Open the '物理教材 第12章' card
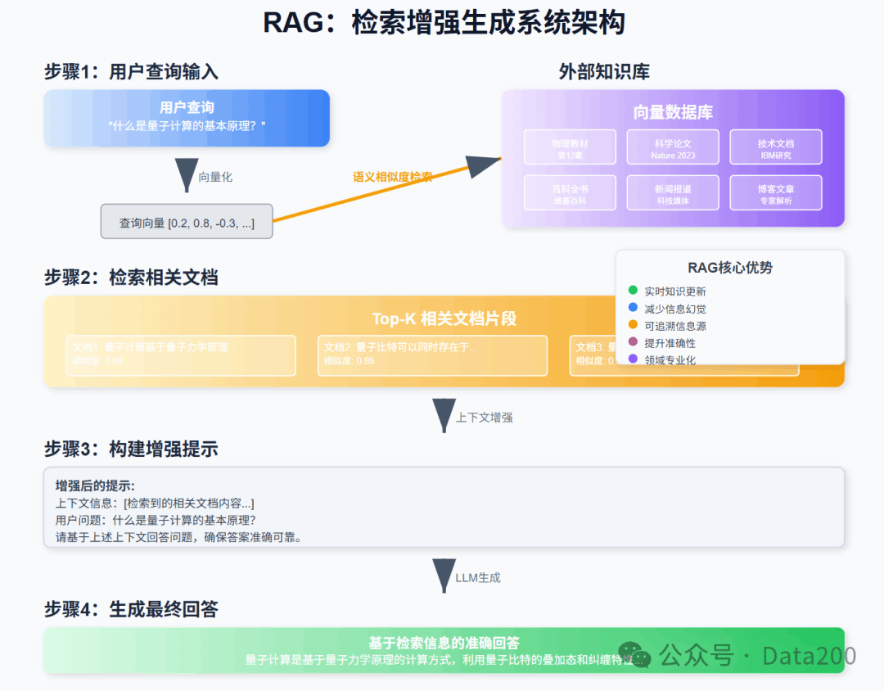This screenshot has height=691, width=884. click(570, 148)
